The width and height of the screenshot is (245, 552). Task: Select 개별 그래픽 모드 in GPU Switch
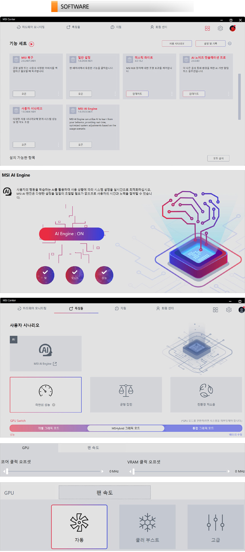click(x=49, y=428)
